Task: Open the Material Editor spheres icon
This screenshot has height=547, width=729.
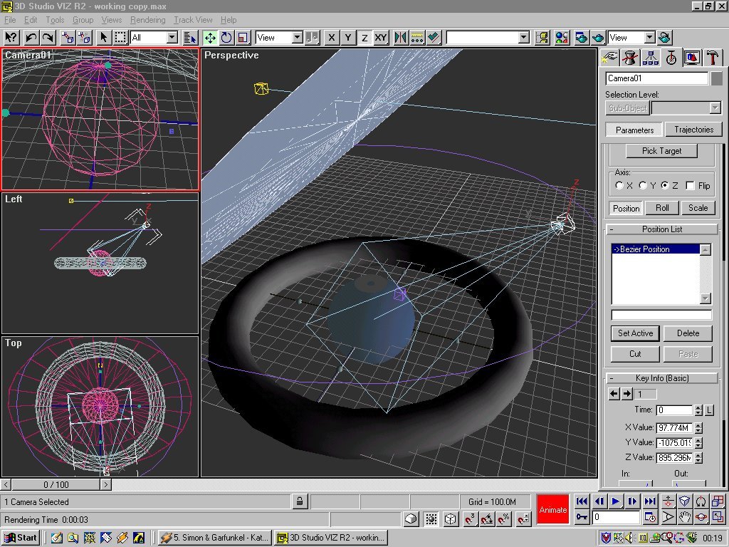Action: 562,37
